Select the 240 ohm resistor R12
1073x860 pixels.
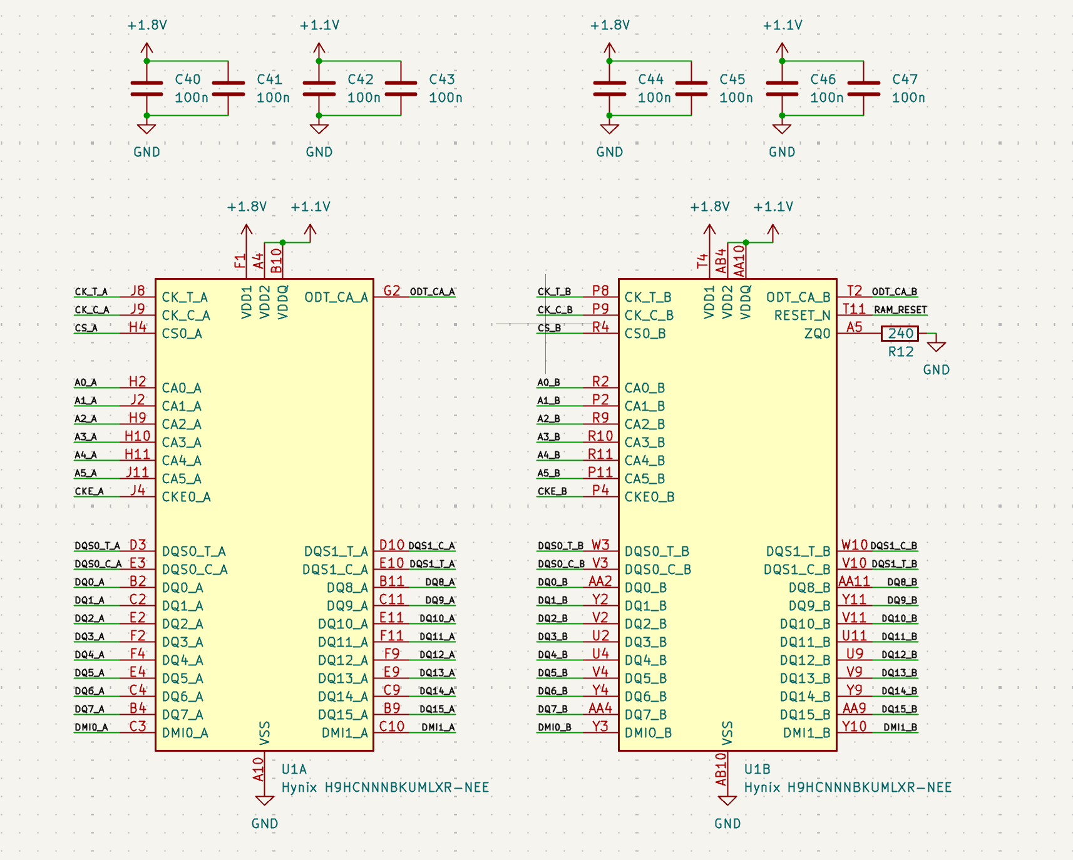click(900, 334)
